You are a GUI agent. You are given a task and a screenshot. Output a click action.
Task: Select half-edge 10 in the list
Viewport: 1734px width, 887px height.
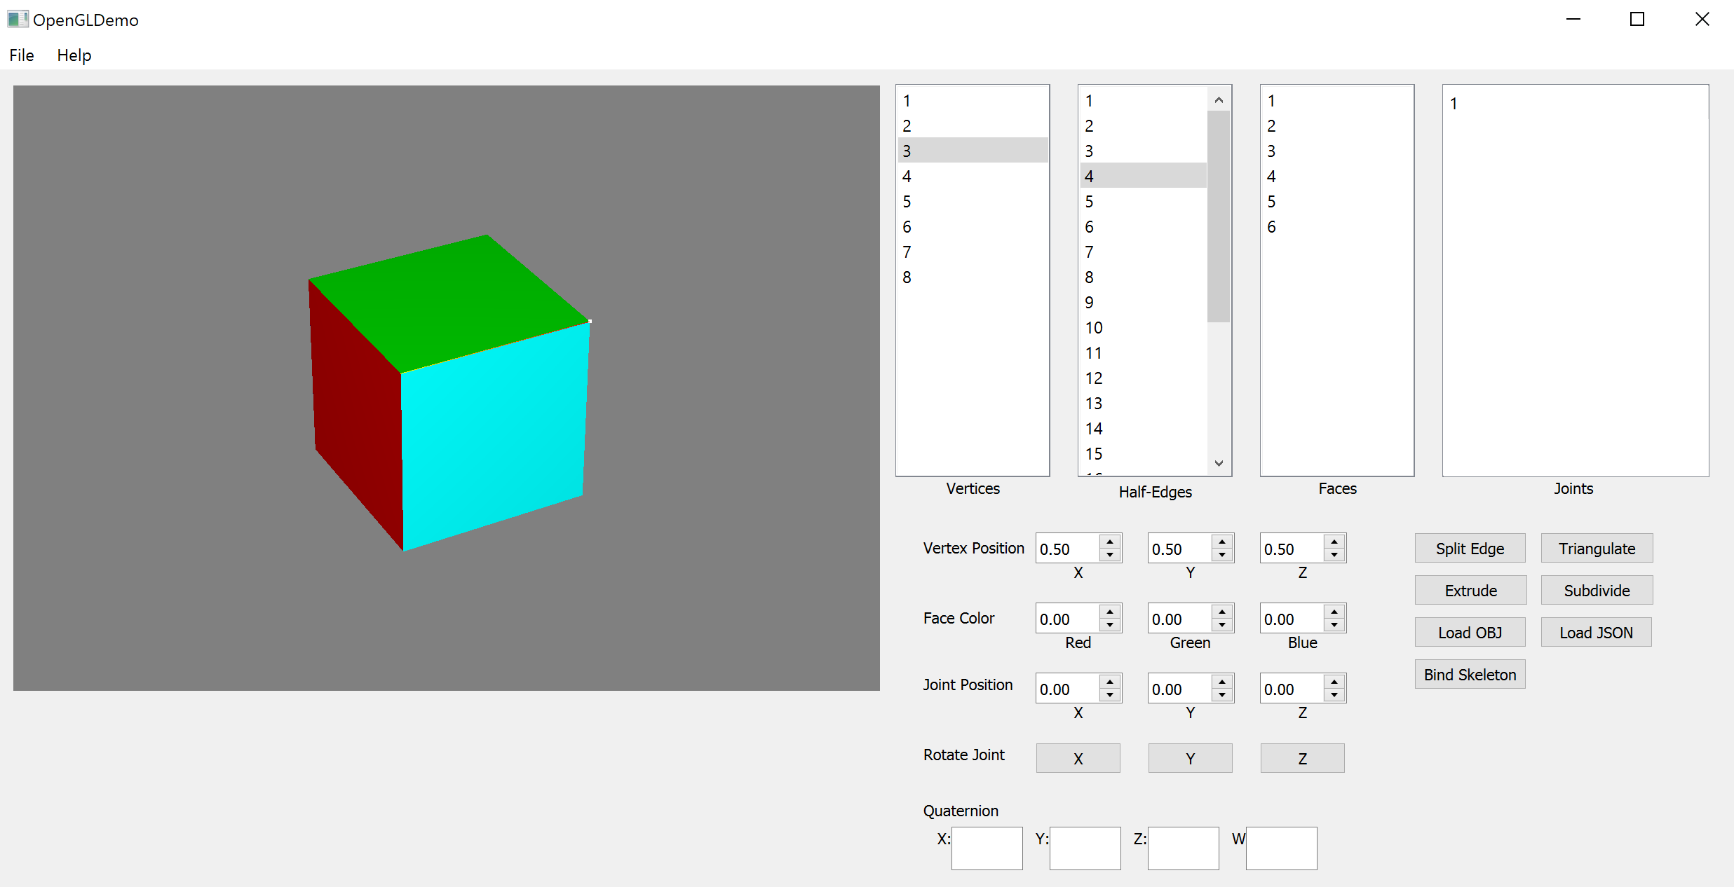coord(1094,328)
